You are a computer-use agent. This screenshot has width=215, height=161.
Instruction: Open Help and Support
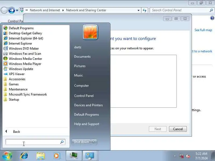[87, 124]
